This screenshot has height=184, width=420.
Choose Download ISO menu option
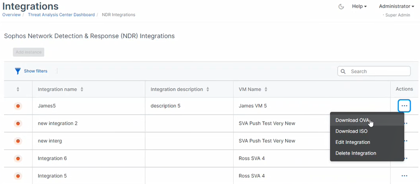(x=352, y=131)
